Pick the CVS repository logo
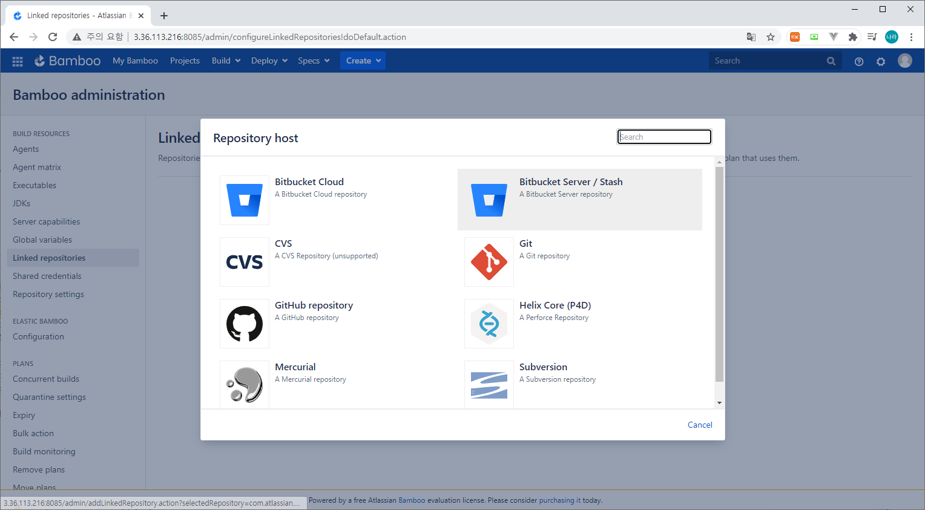This screenshot has height=510, width=925. tap(245, 262)
